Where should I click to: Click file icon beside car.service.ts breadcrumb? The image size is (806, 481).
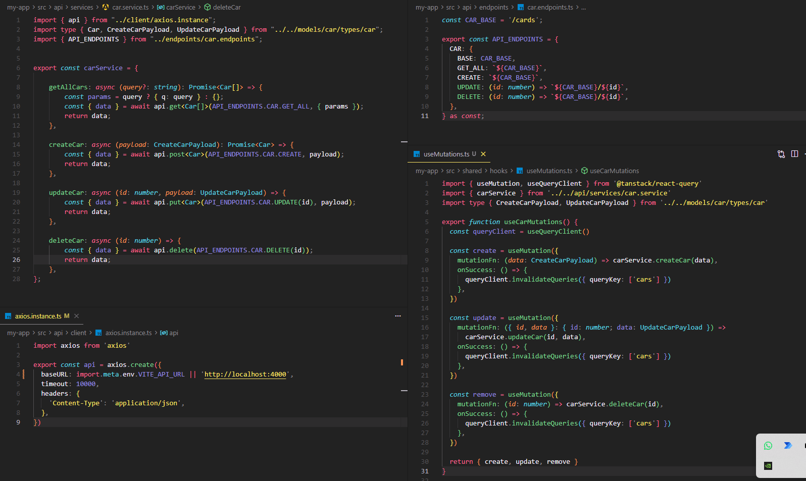point(106,7)
